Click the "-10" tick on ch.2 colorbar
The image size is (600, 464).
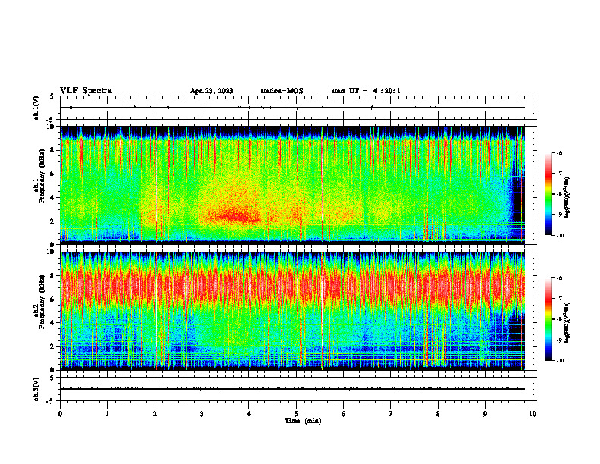(559, 361)
